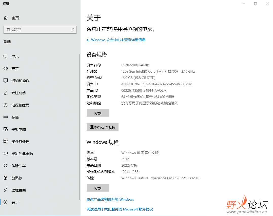Open 投影到此电脑 settings
Viewport: 273px width, 216px height.
point(40,154)
